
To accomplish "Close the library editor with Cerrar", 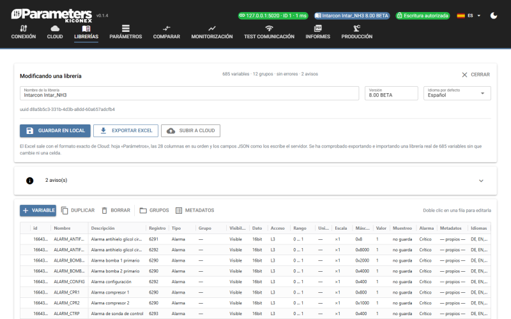I will [x=475, y=75].
